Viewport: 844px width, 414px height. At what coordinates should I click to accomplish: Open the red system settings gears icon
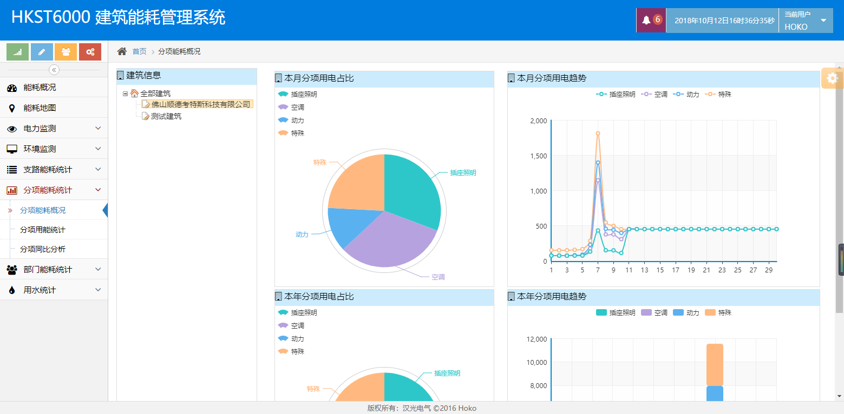90,51
